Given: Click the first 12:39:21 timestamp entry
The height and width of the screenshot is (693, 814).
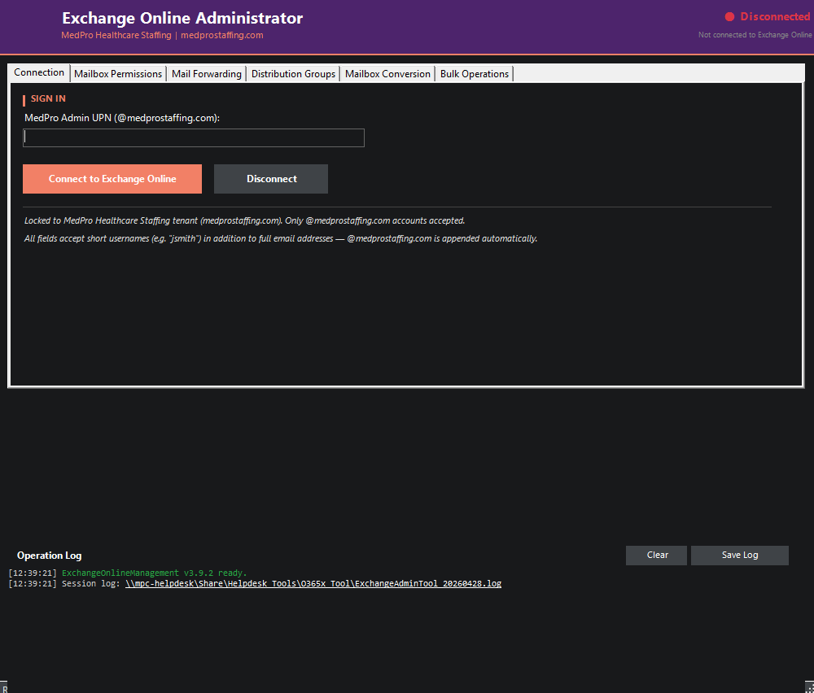Looking at the screenshot, I should [x=31, y=573].
